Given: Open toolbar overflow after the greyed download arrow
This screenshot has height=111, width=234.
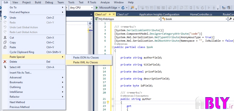Looking at the screenshot, I should (x=218, y=8).
